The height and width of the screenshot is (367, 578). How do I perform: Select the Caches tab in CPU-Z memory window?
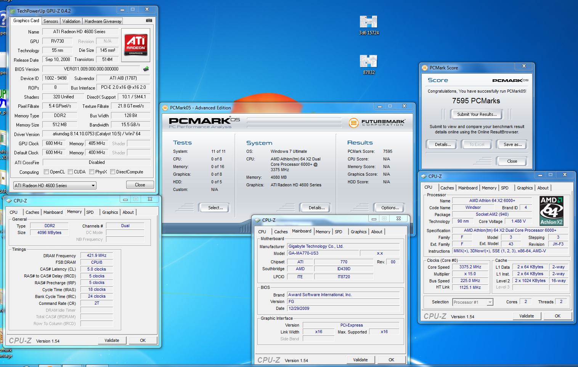[32, 212]
